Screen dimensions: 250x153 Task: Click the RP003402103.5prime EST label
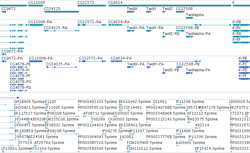tap(97, 102)
